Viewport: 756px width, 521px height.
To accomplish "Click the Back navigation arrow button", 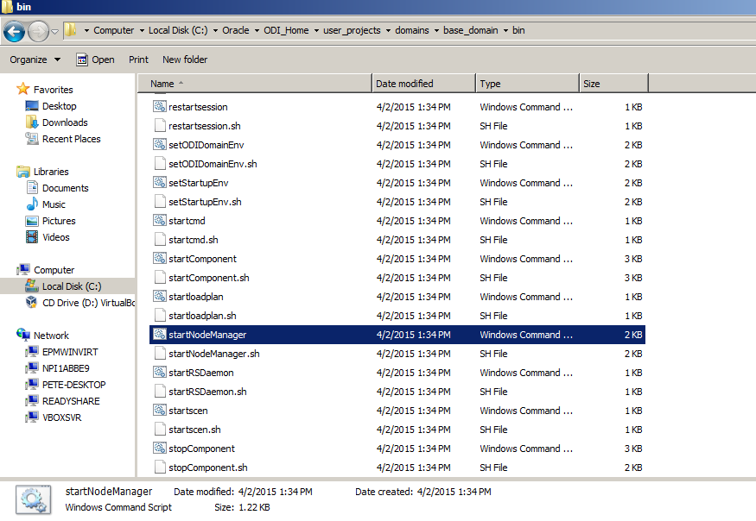I will point(14,32).
